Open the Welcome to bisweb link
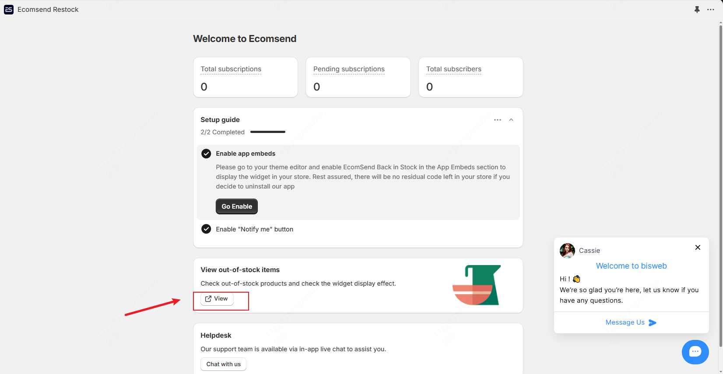 click(x=631, y=266)
